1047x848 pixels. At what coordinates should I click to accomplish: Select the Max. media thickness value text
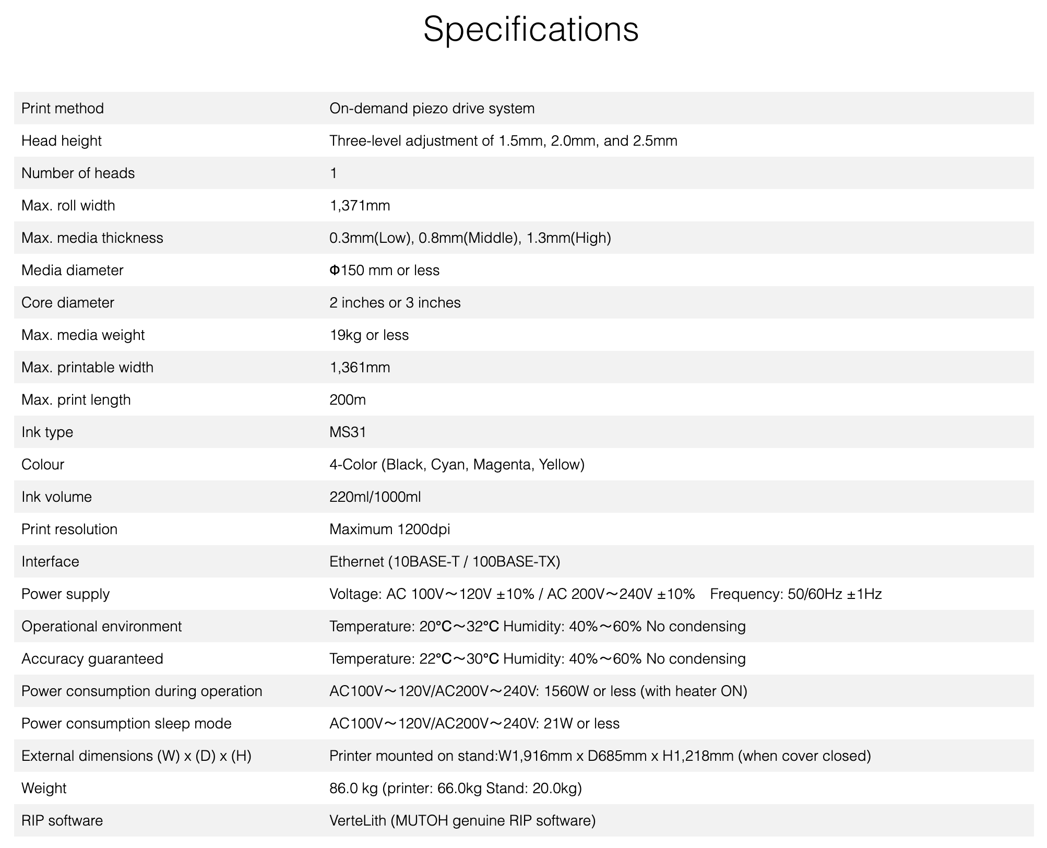tap(470, 238)
